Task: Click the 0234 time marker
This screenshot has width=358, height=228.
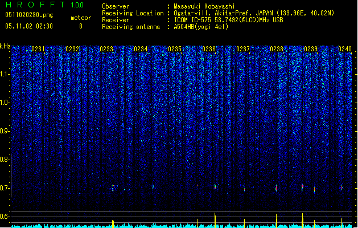Action: point(141,49)
